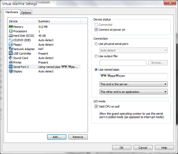Click the Network Adapter icon
The width and height of the screenshot is (178, 154).
(x=11, y=49)
